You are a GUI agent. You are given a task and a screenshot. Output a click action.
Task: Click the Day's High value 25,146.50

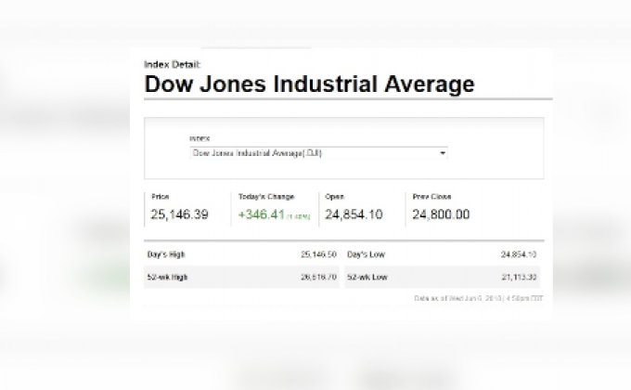pyautogui.click(x=319, y=253)
